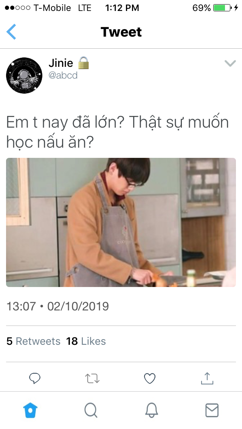Like the tweet with heart icon
Viewport: 242px width, 429px height.
coord(150,379)
